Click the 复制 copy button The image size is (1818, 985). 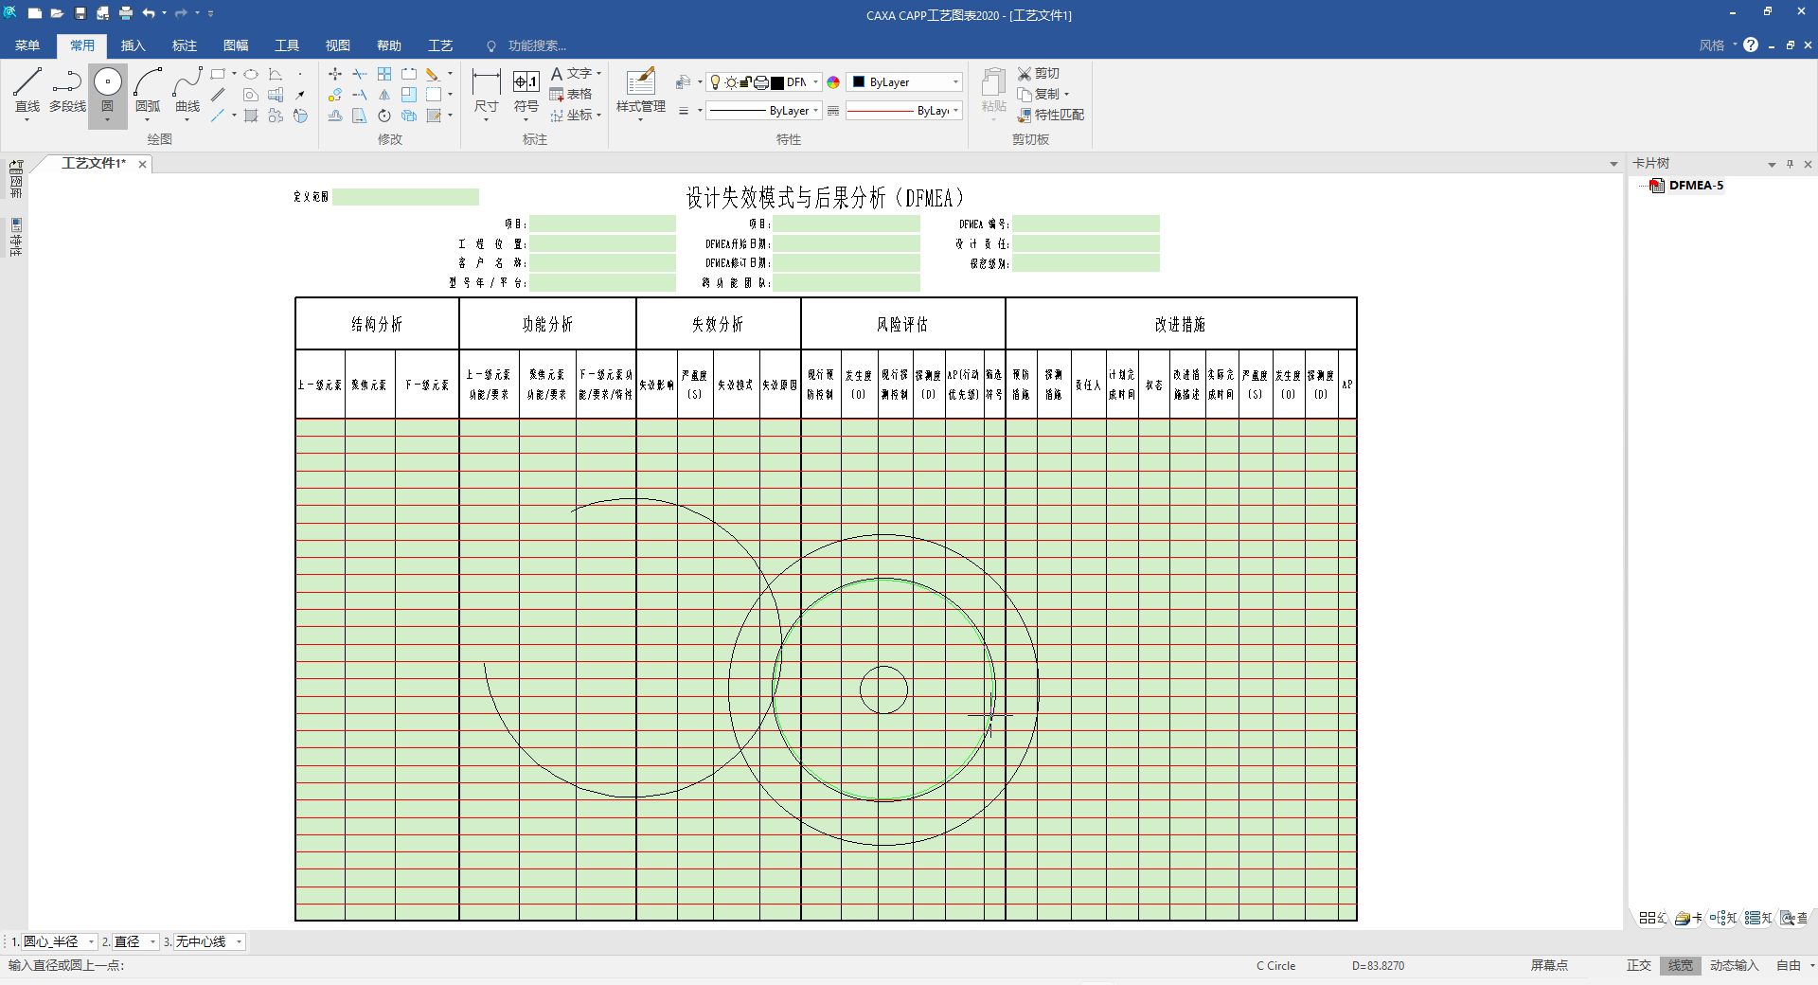click(x=1043, y=95)
